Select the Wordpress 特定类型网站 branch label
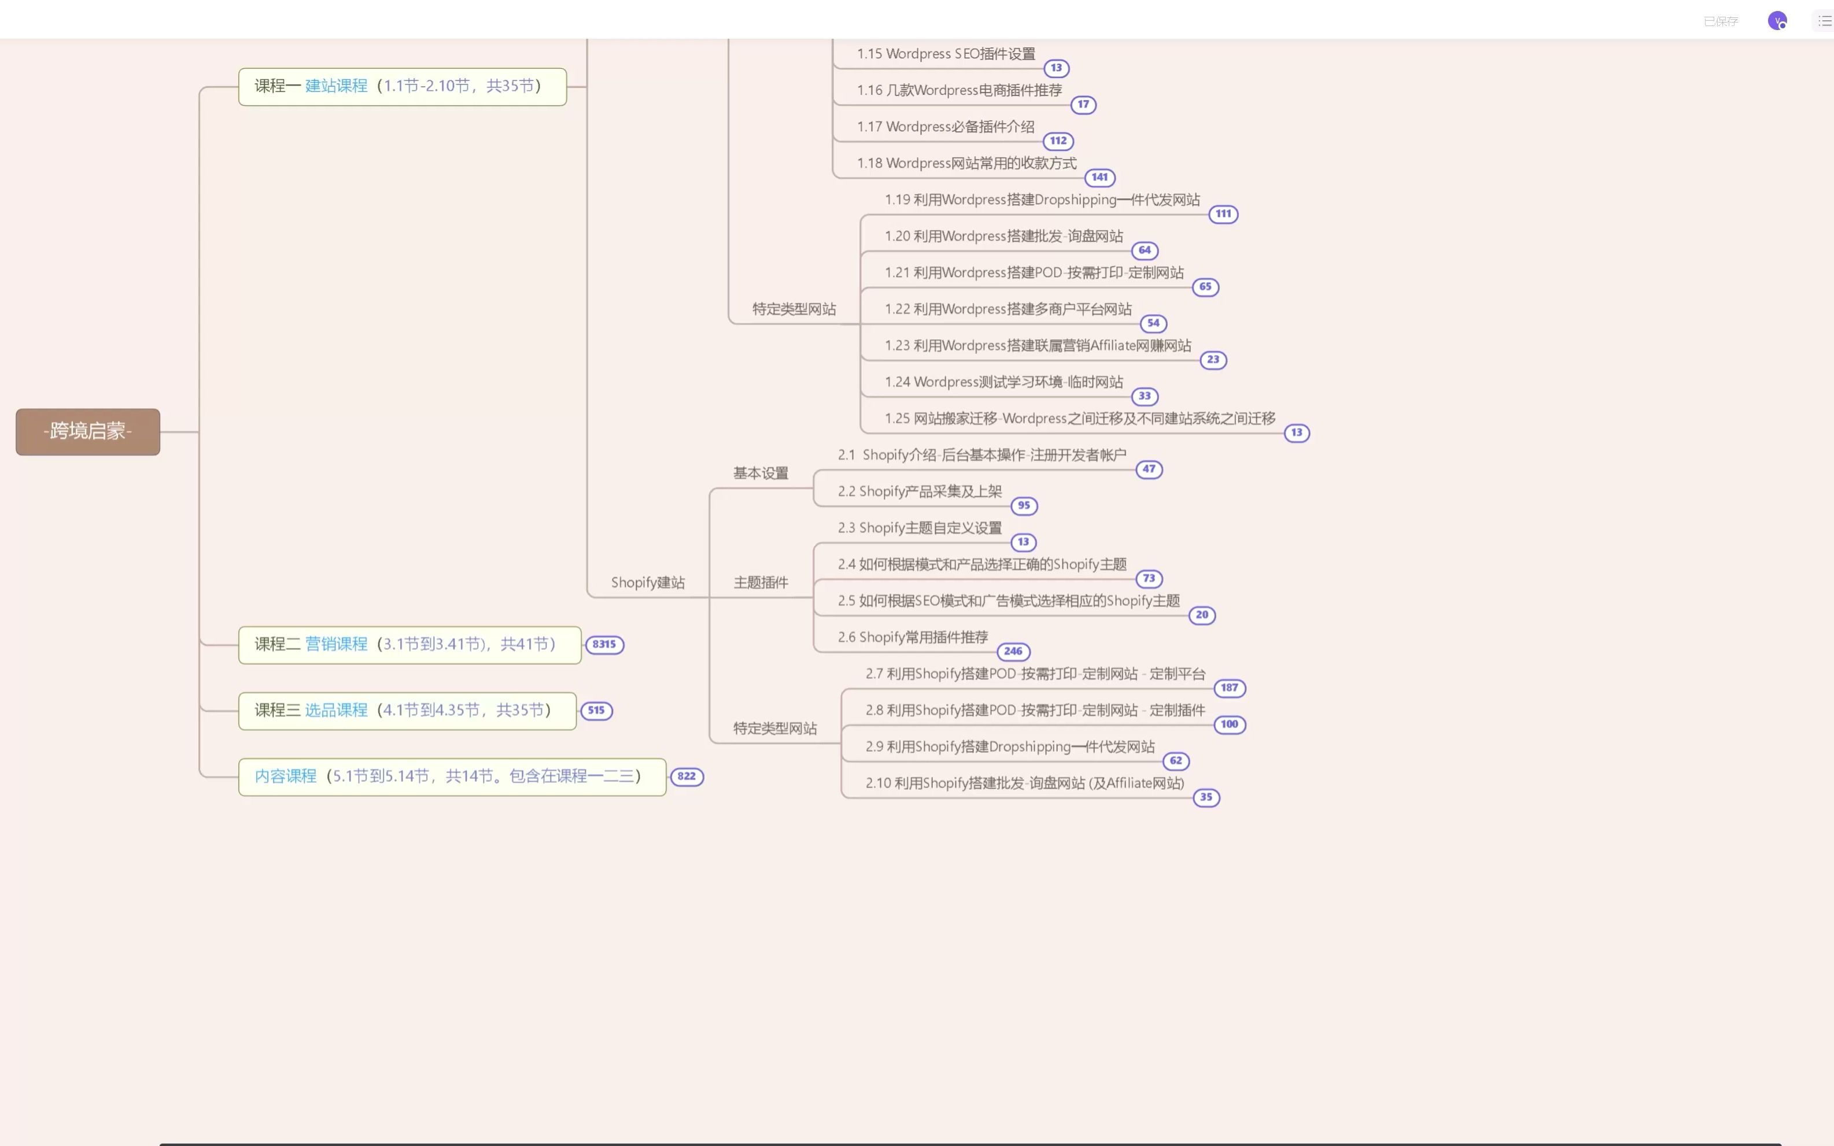1834x1146 pixels. (794, 309)
